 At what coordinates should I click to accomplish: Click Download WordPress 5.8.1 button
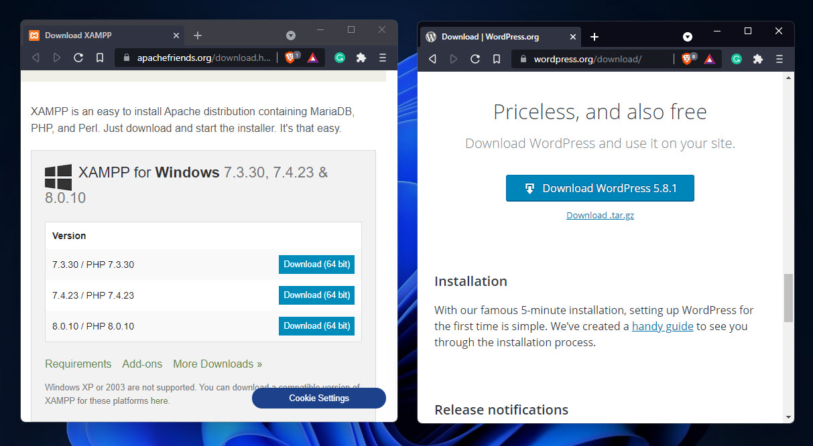coord(600,188)
